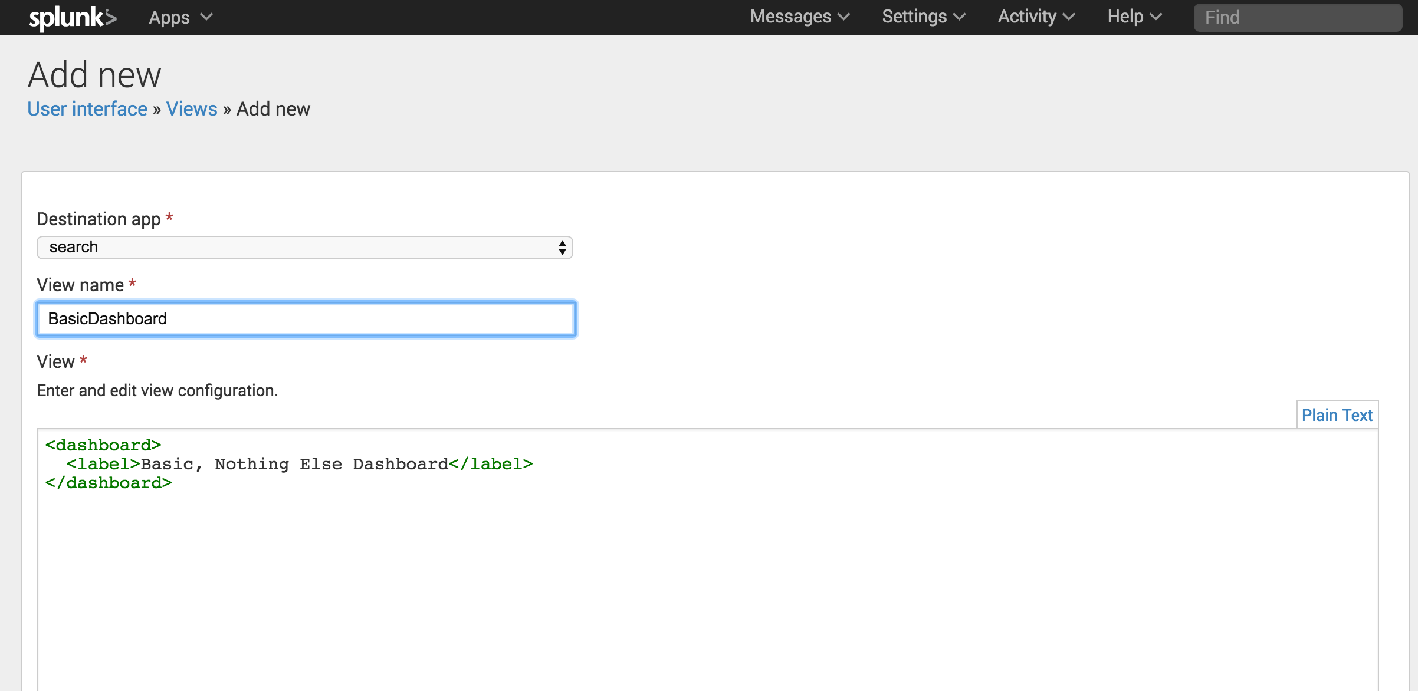The width and height of the screenshot is (1418, 691).
Task: Click the chevron arrow next to Activity
Action: (1069, 17)
